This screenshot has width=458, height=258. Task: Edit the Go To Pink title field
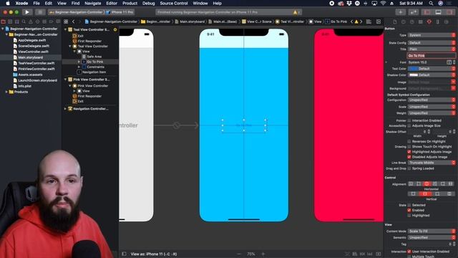pos(431,56)
